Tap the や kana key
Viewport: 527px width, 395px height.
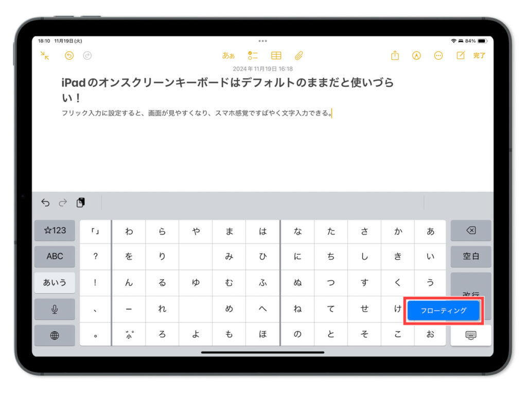pos(196,231)
